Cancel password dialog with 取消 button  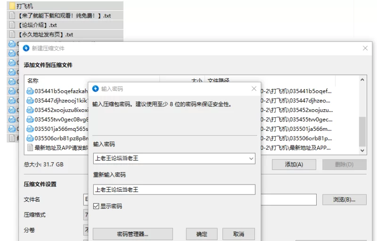click(238, 234)
